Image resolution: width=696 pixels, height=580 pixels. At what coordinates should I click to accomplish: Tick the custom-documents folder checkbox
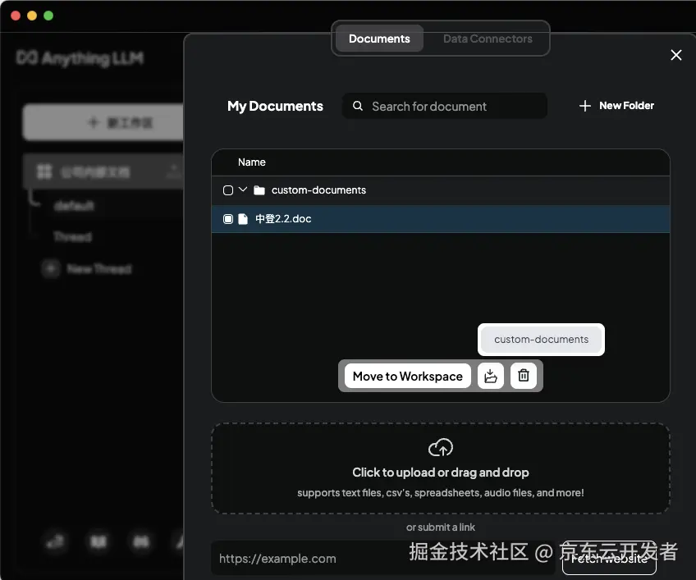pyautogui.click(x=227, y=190)
